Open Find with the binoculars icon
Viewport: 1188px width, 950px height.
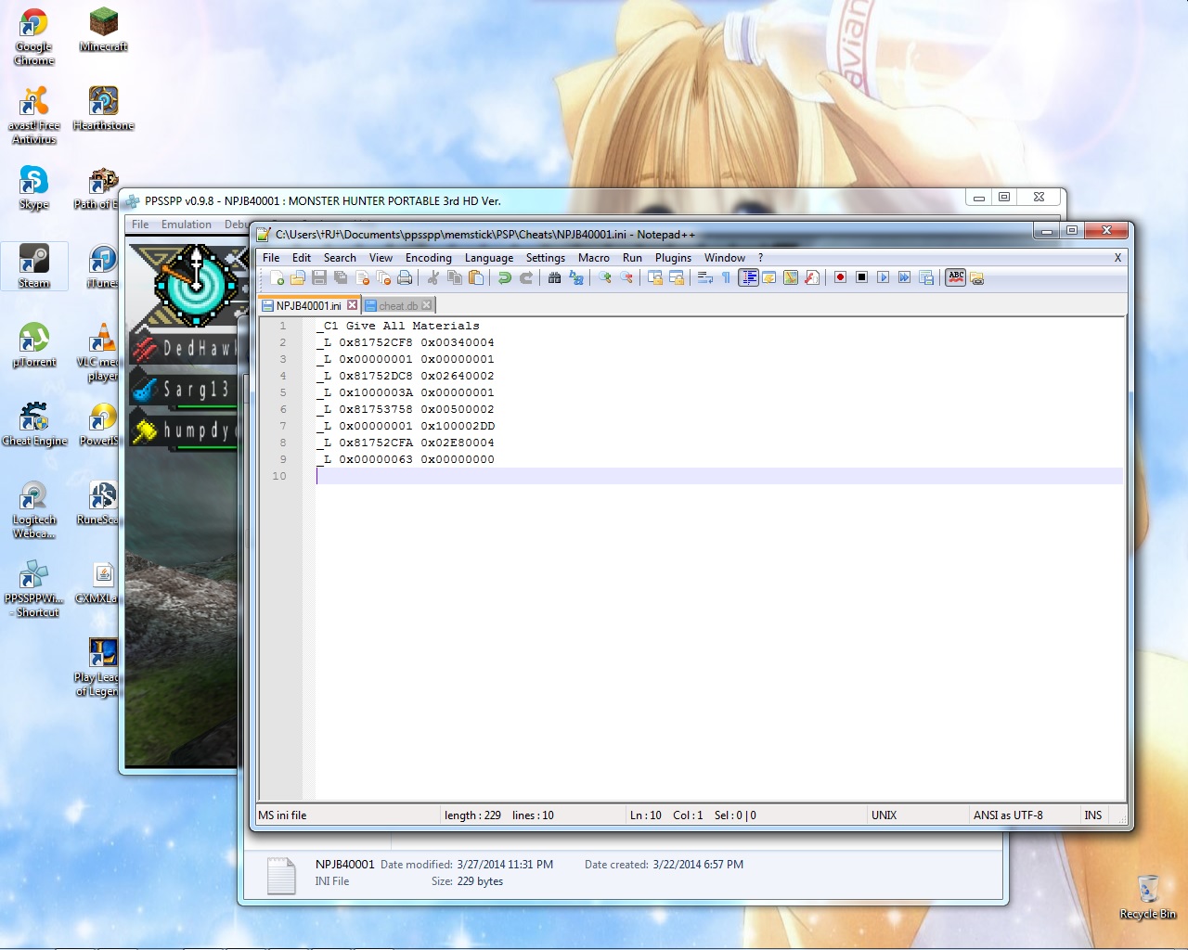pyautogui.click(x=555, y=277)
